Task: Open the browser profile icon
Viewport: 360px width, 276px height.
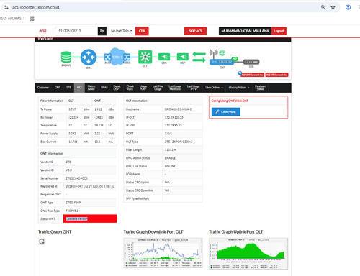Action: pyautogui.click(x=348, y=7)
